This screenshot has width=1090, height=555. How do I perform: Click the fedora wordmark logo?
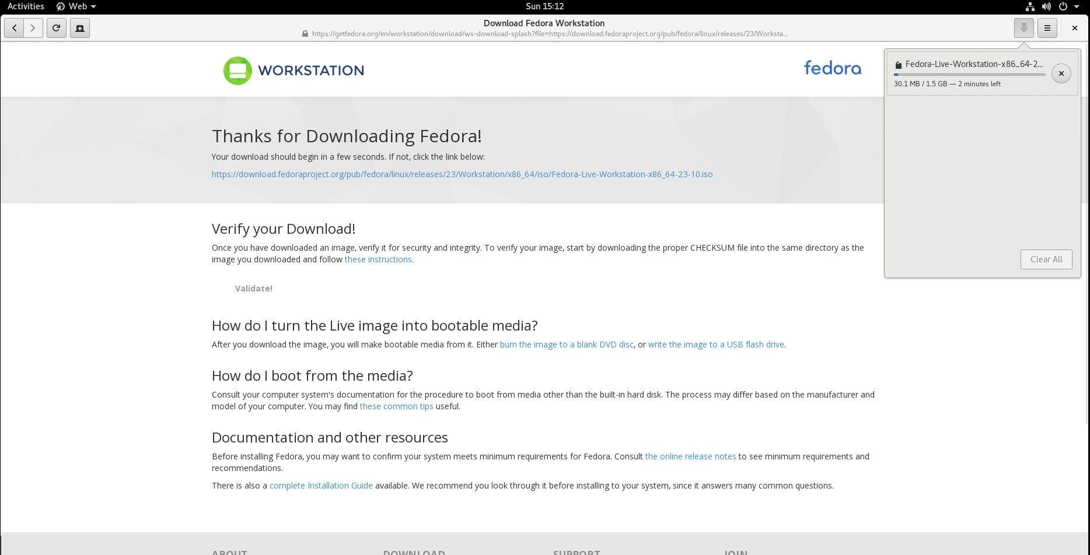tap(833, 68)
